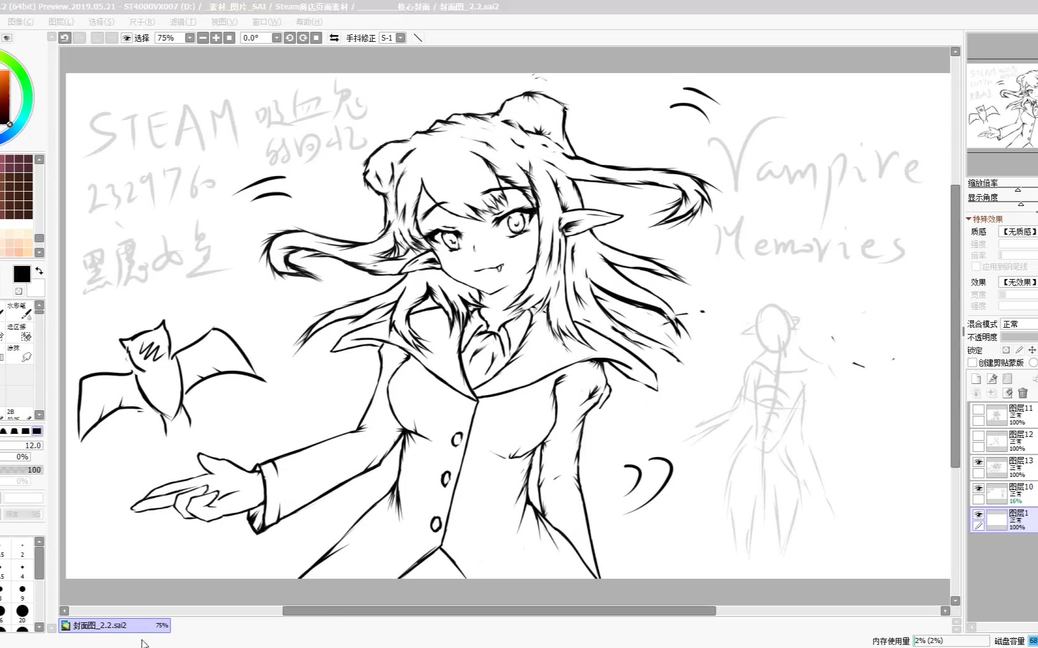Delete layer using the trash icon
The width and height of the screenshot is (1038, 648).
coord(1023,393)
